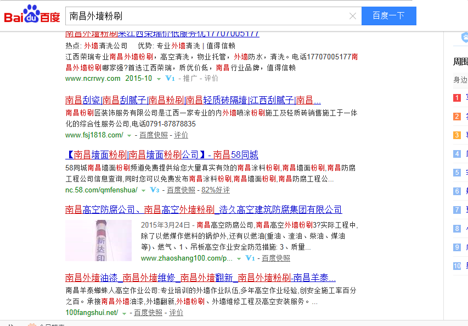Image resolution: width=468 pixels, height=326 pixels.
Task: Click rank badge 1 in the sidebar list
Action: 457,98
